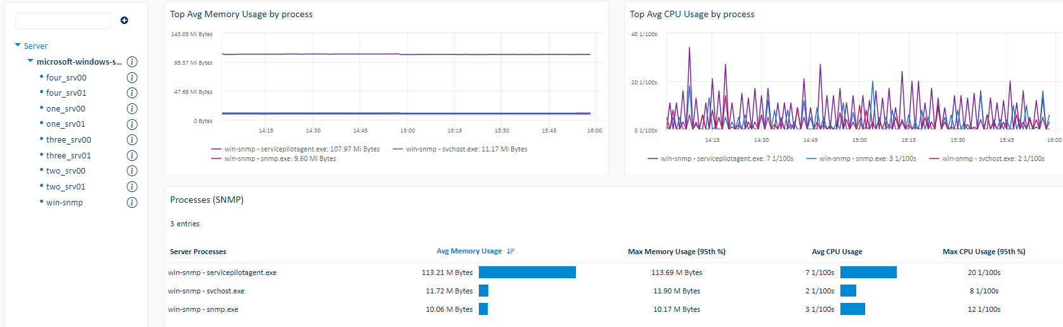Focus the sidebar search input field

[63, 21]
